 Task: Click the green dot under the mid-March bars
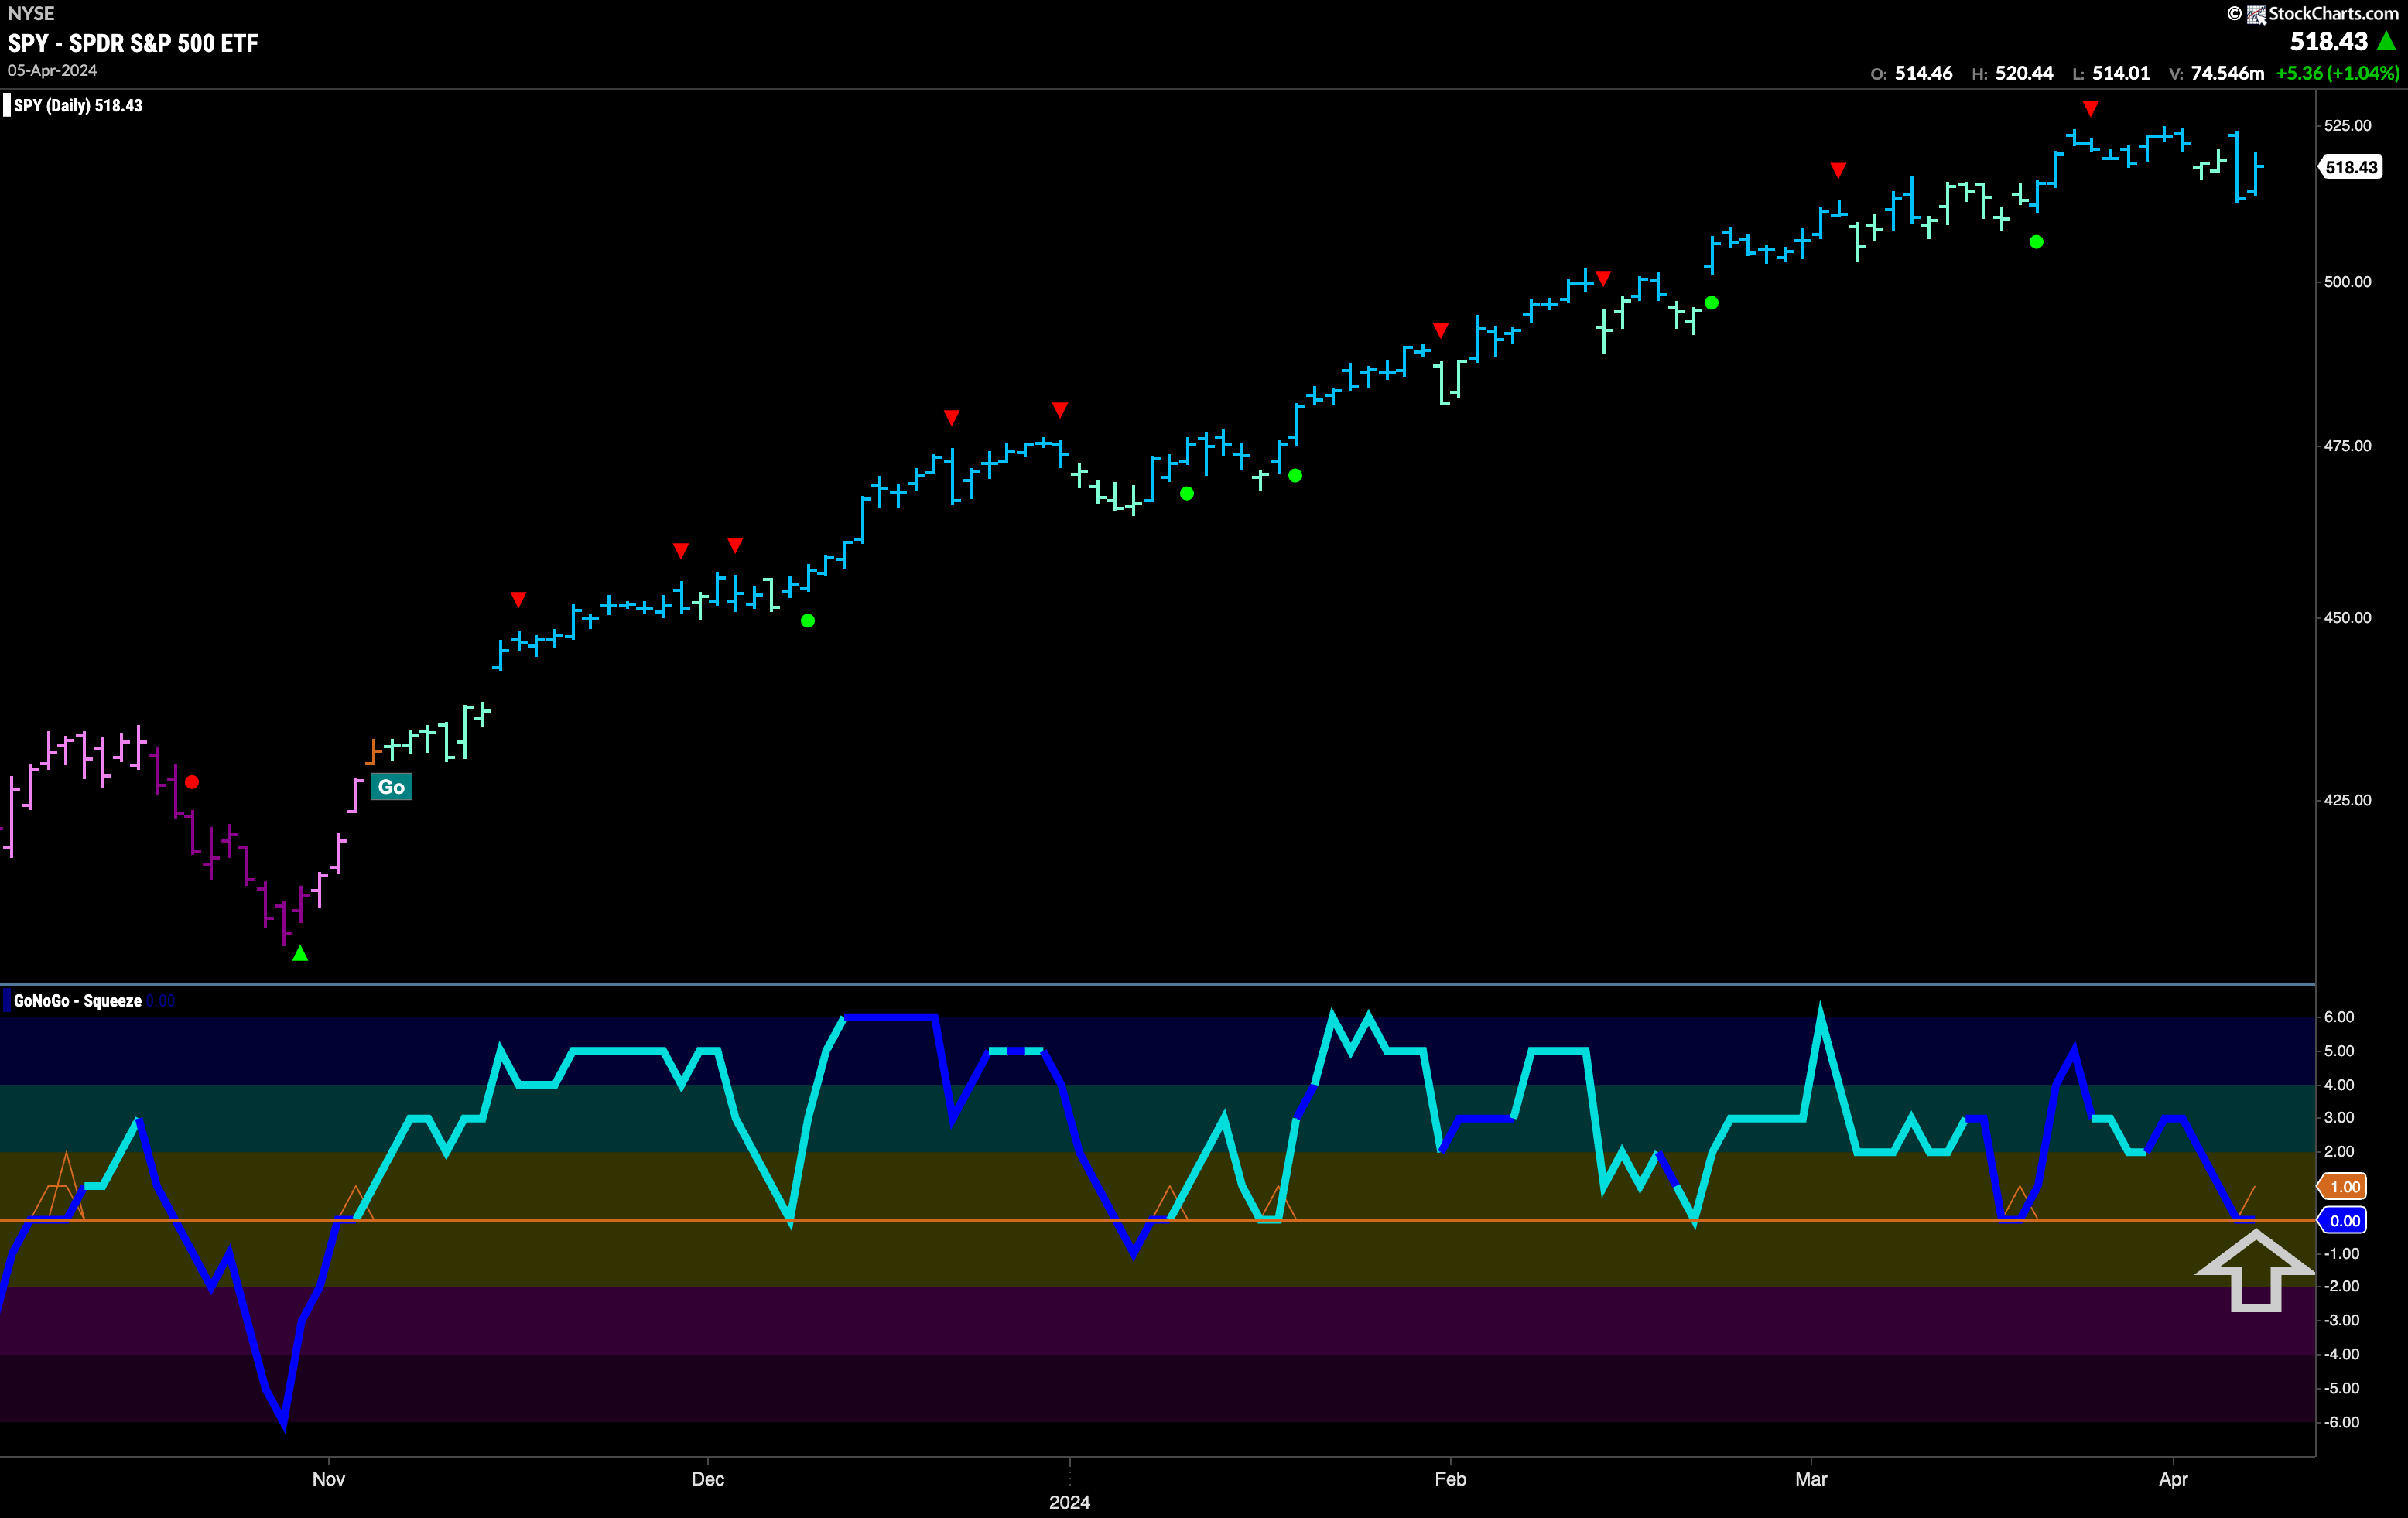[2036, 242]
